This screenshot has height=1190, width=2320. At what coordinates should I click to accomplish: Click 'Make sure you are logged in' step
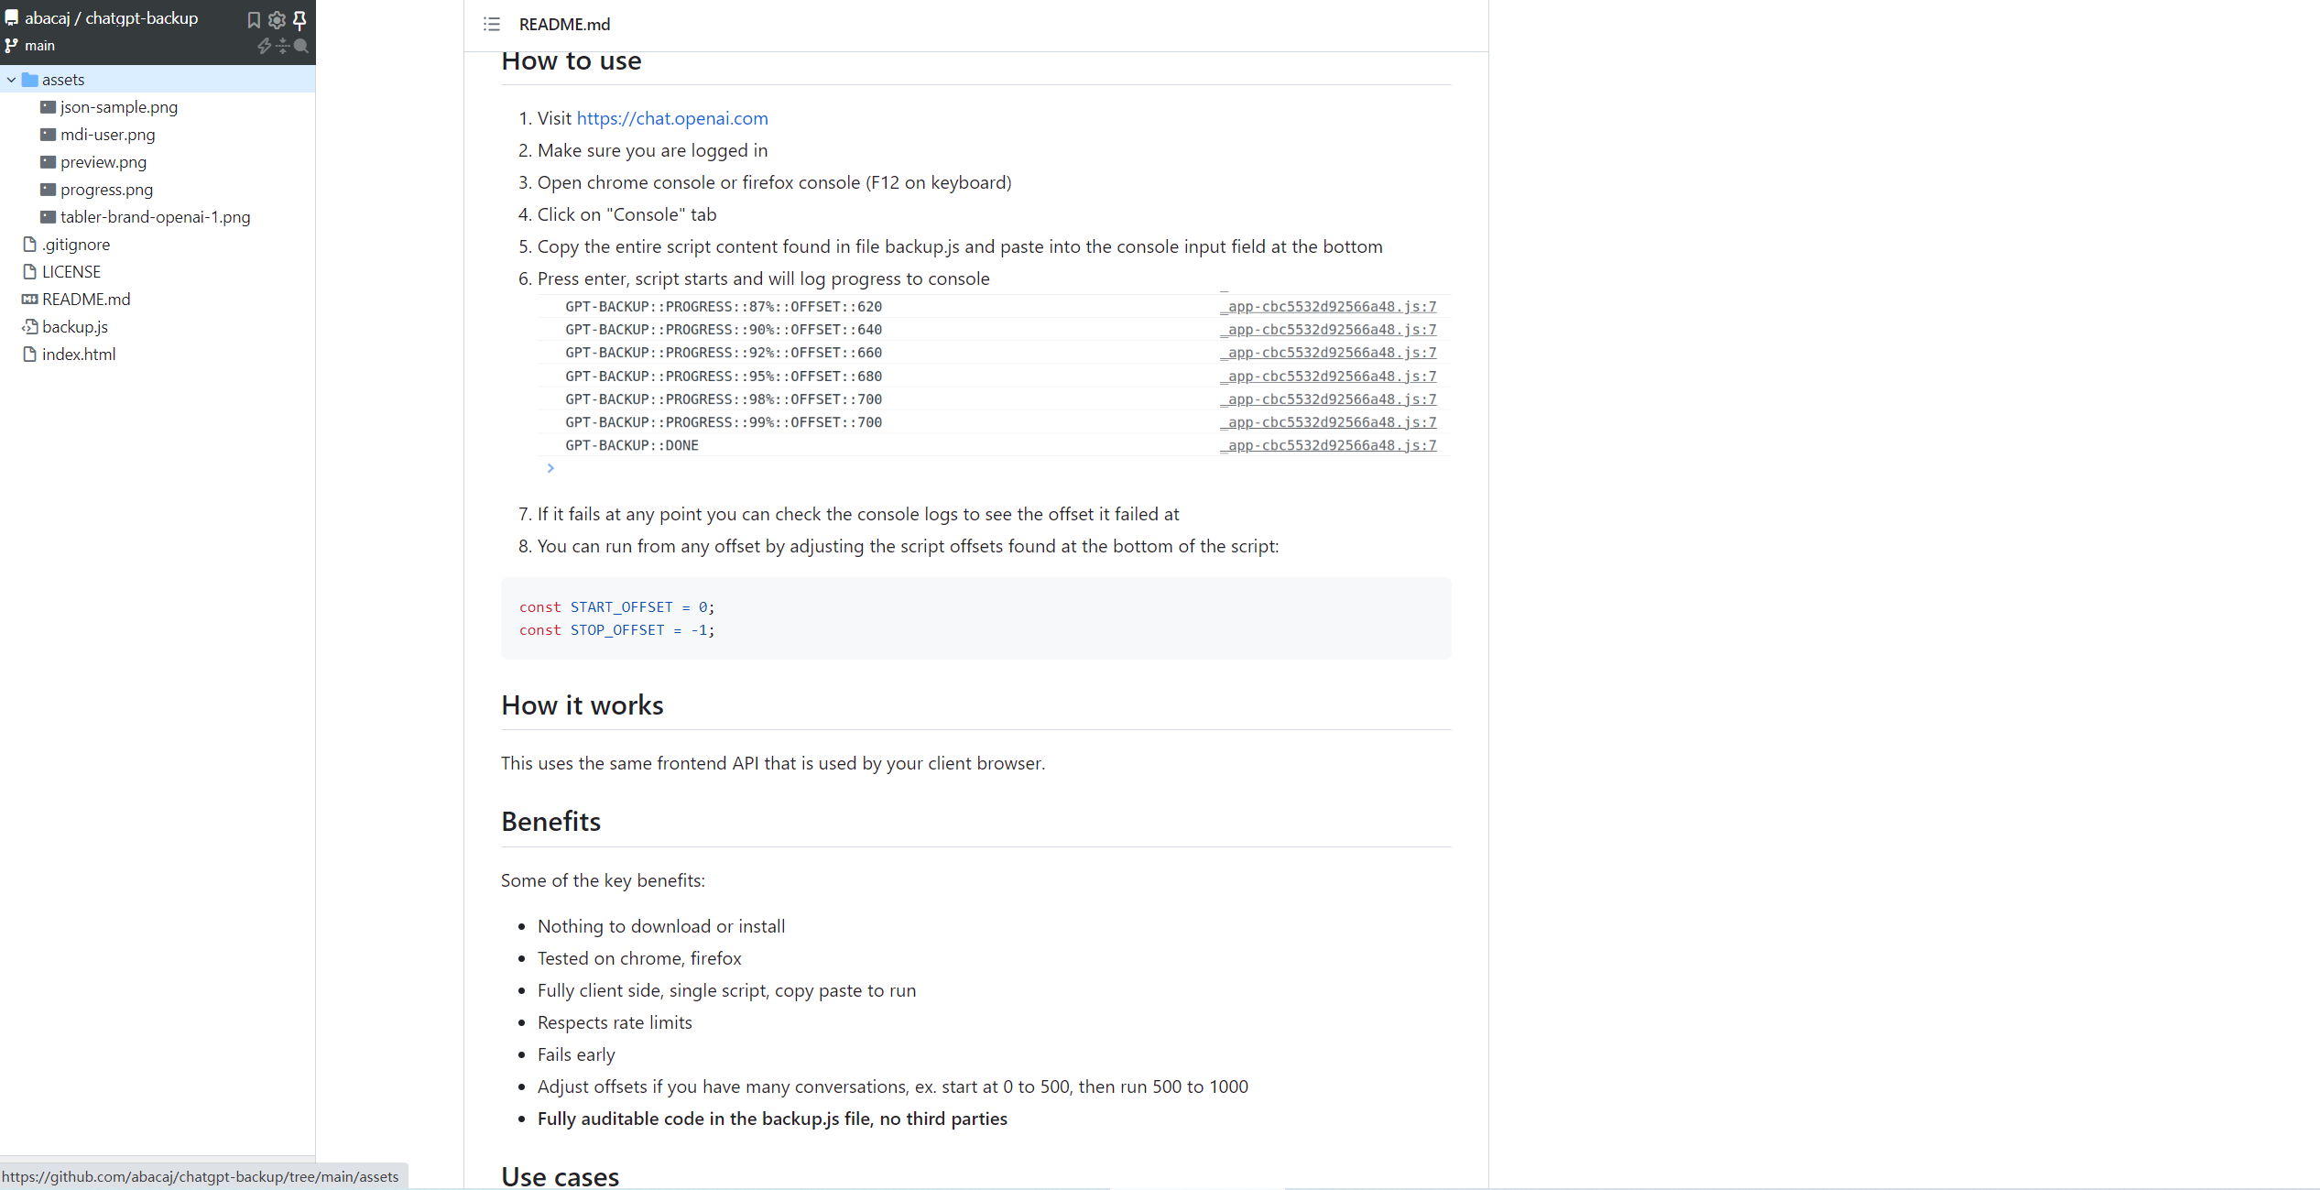(653, 150)
